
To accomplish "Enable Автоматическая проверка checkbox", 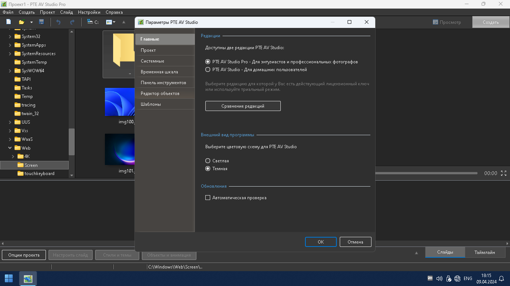I will (x=208, y=198).
